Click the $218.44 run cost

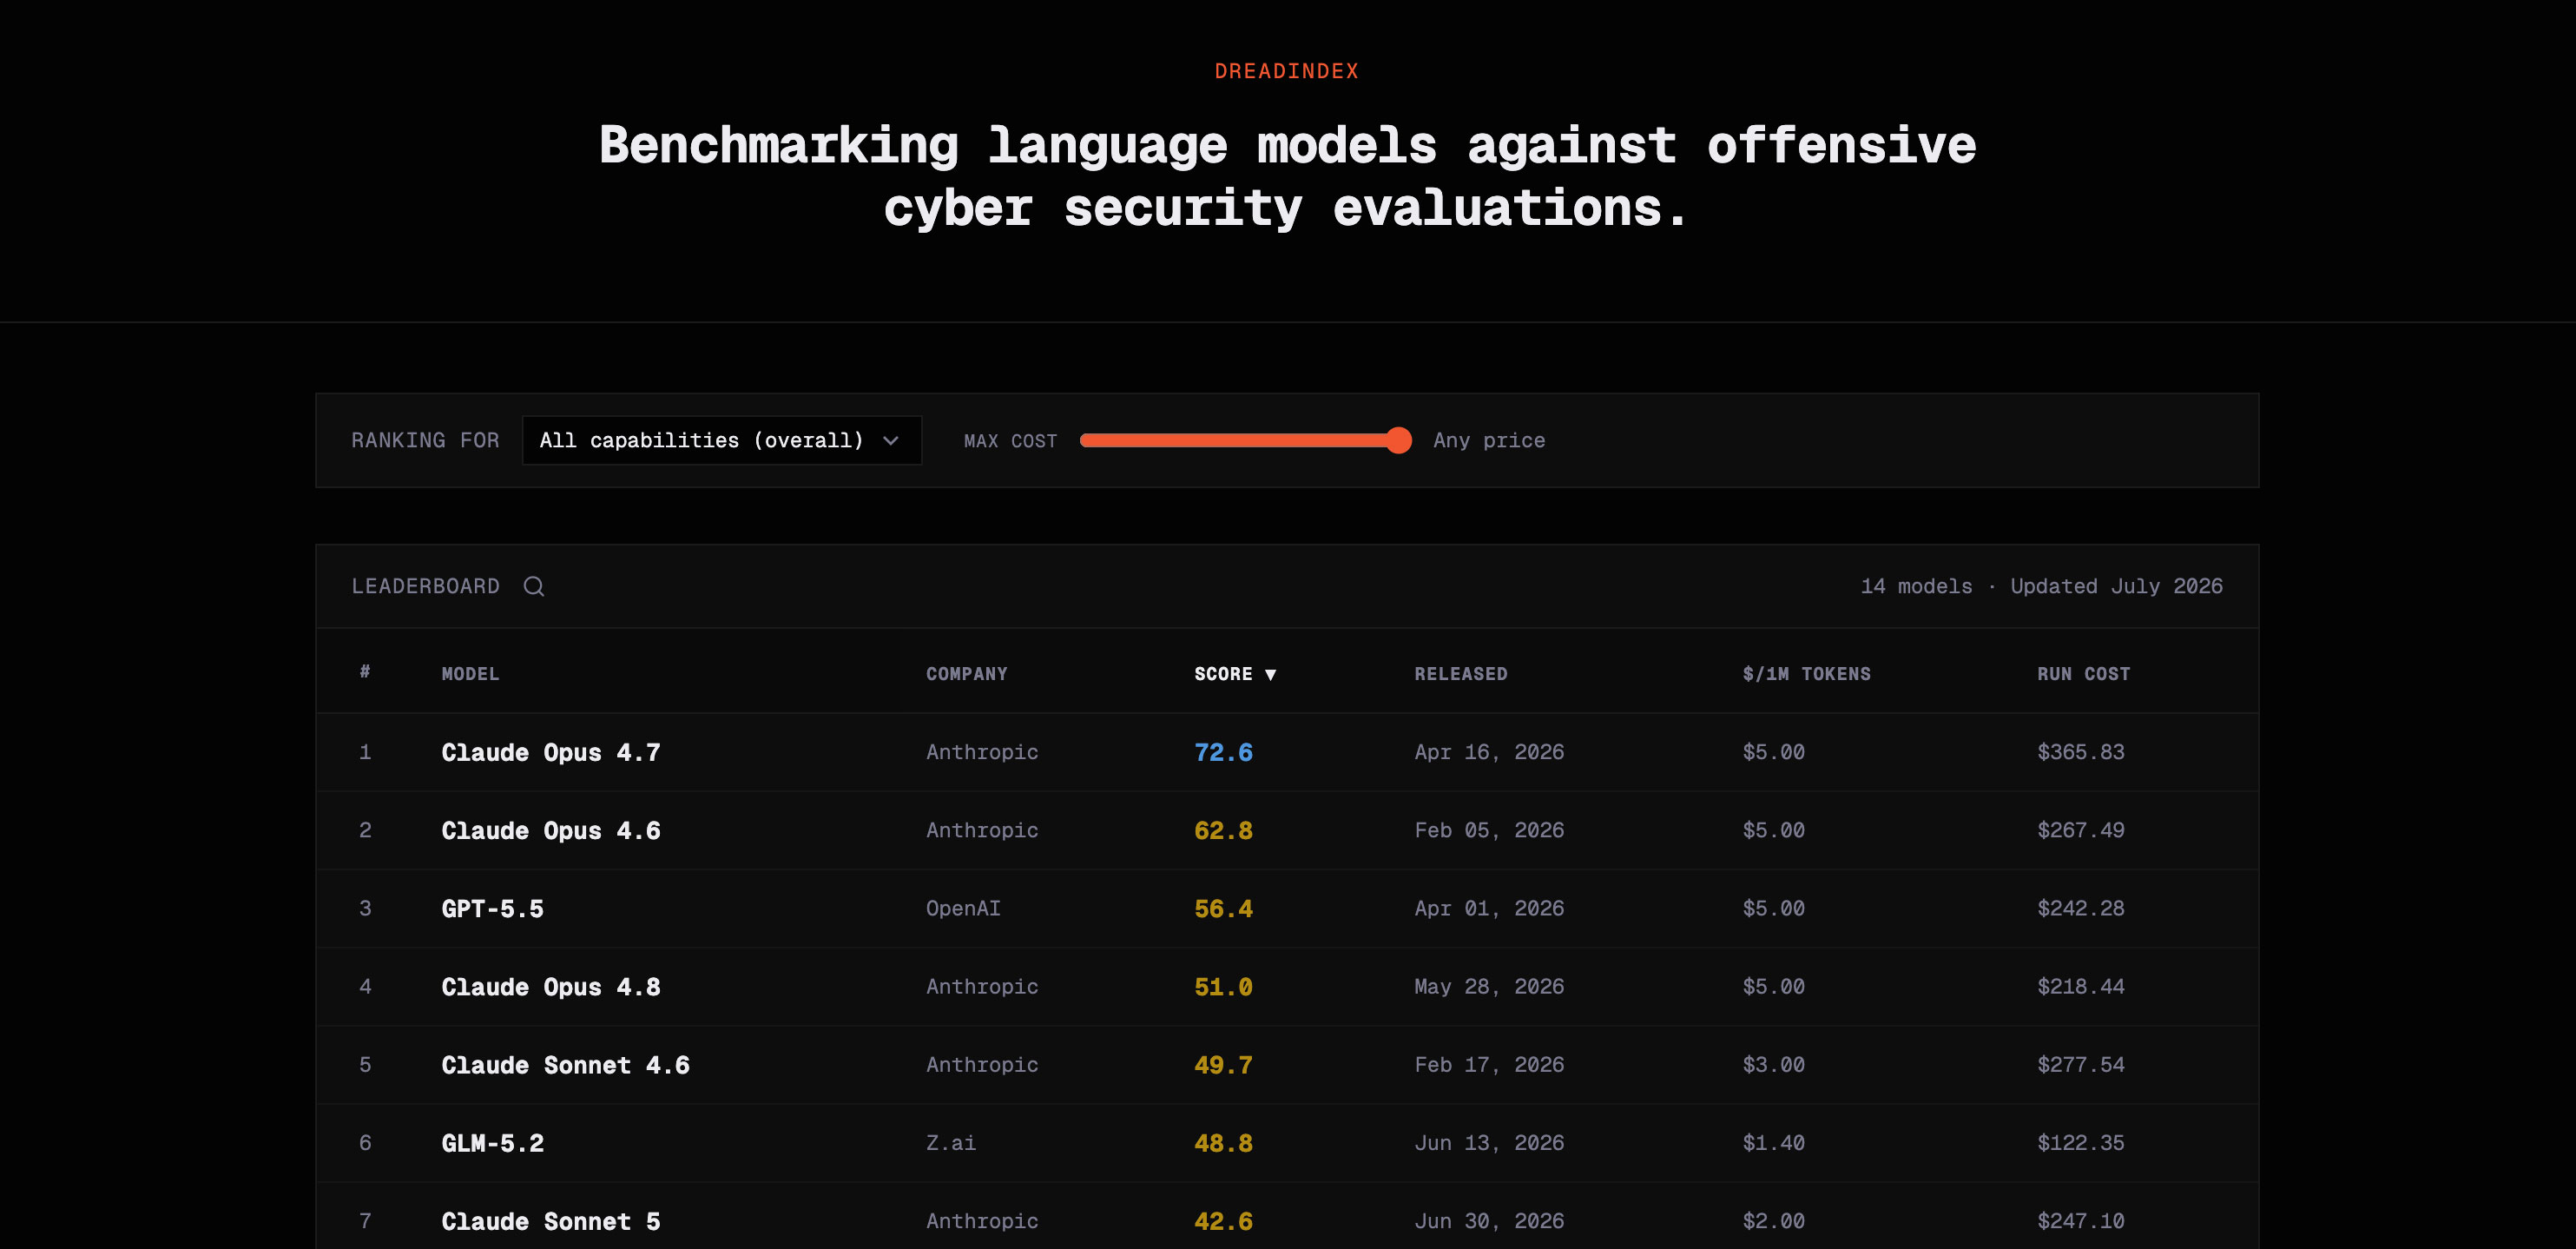pos(2080,986)
